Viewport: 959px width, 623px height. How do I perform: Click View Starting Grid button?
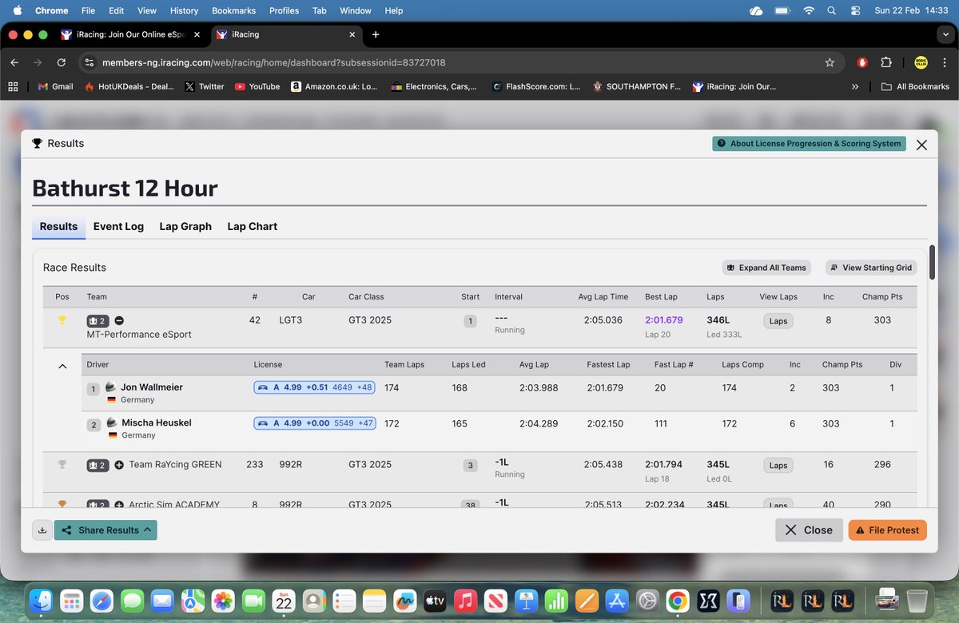click(871, 268)
